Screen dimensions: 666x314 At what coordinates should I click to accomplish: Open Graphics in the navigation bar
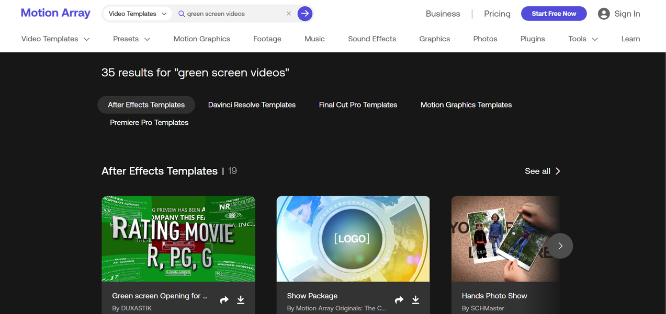pos(435,39)
